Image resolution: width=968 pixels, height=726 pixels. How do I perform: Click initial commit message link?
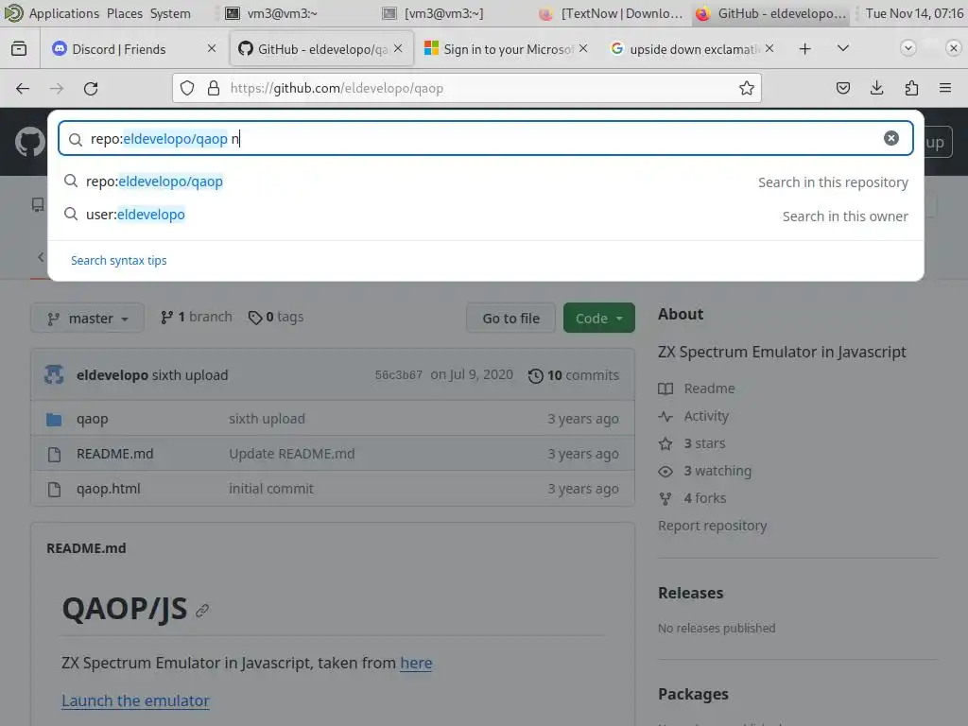coord(271,489)
